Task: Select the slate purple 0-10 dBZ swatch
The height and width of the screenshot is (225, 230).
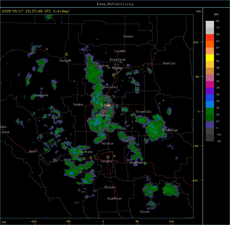Action: coord(210,125)
